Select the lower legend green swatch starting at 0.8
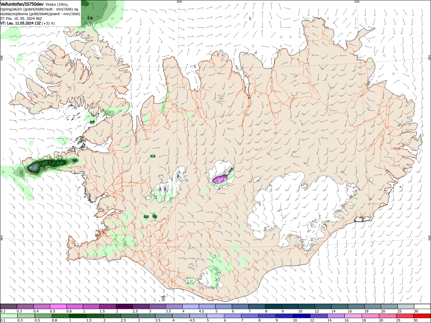 point(61,316)
